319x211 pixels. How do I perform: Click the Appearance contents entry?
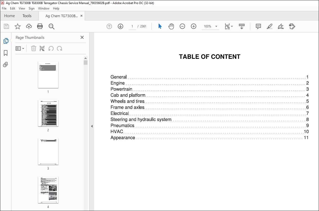(210, 138)
